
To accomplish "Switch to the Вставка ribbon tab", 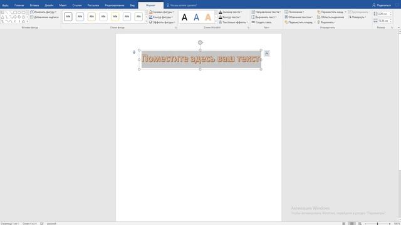I will [x=34, y=5].
